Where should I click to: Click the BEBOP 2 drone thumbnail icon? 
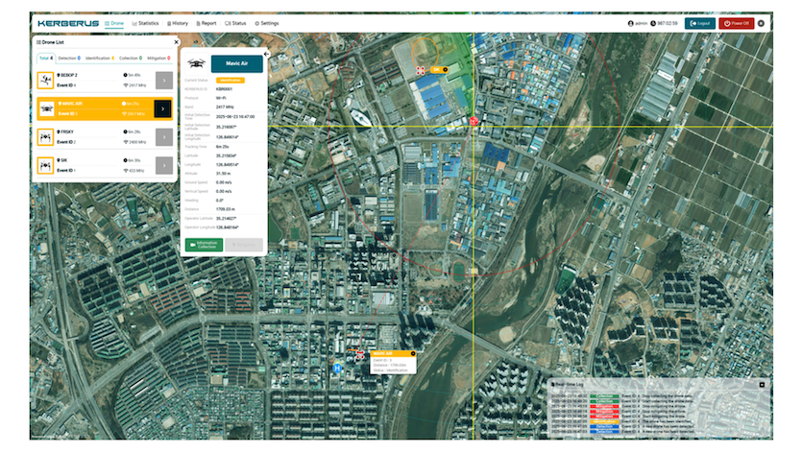click(45, 81)
